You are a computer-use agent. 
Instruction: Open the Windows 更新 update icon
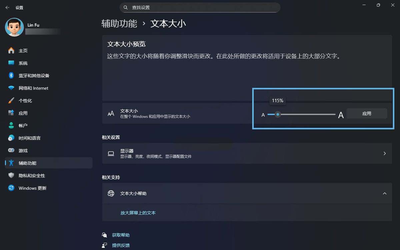click(11, 188)
